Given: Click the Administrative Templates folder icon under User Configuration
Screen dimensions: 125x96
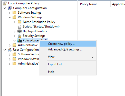Looking at the screenshot, I should 14,64.
